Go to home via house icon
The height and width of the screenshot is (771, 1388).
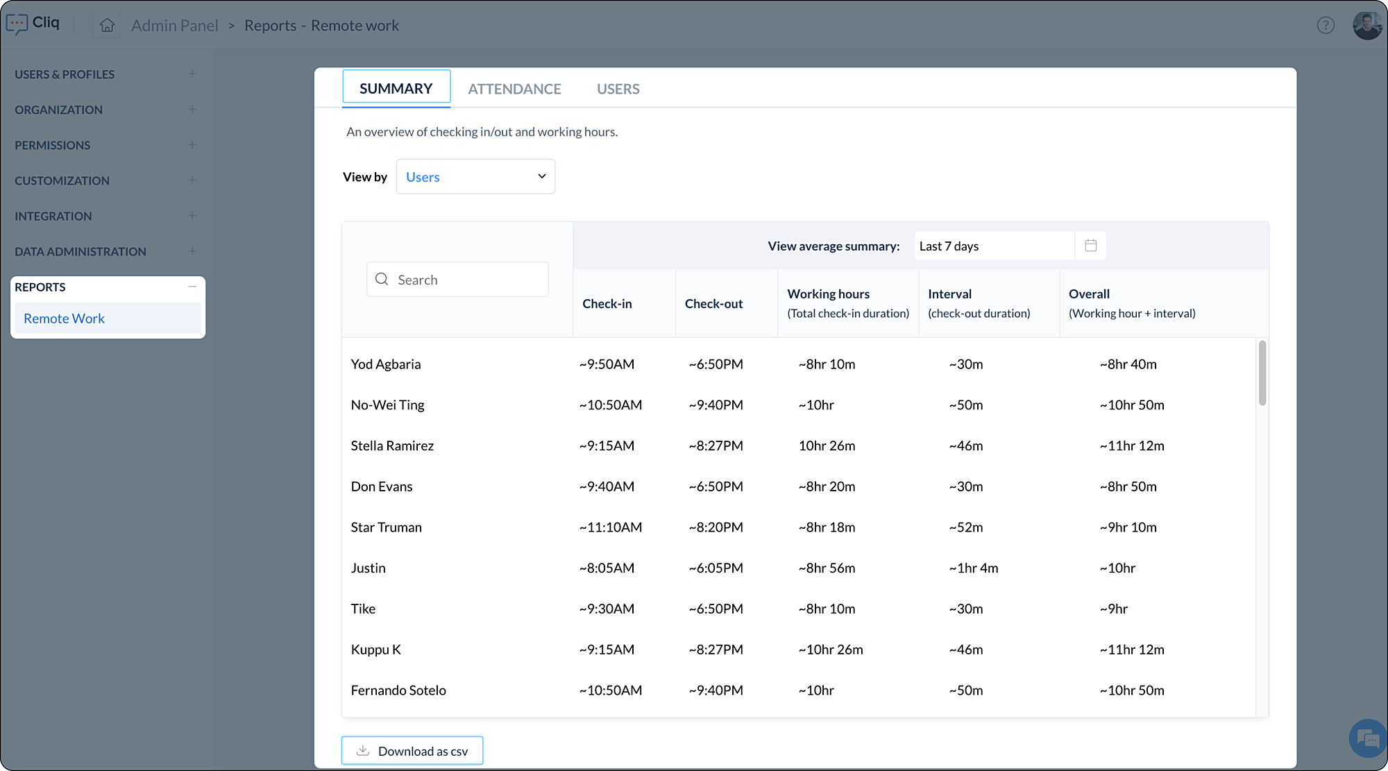point(107,26)
